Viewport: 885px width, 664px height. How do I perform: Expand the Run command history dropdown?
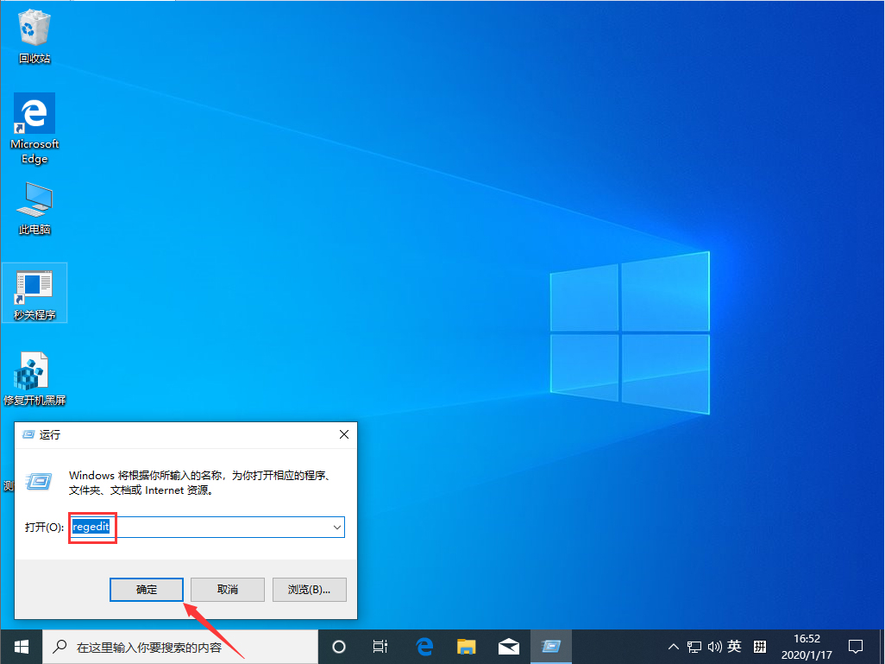[338, 528]
